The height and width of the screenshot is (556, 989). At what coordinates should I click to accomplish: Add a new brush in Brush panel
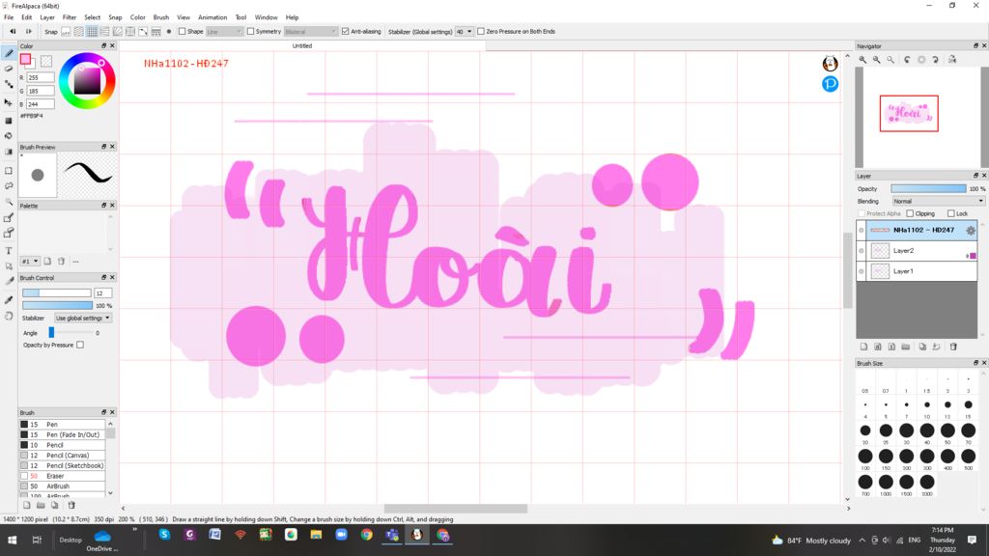26,505
